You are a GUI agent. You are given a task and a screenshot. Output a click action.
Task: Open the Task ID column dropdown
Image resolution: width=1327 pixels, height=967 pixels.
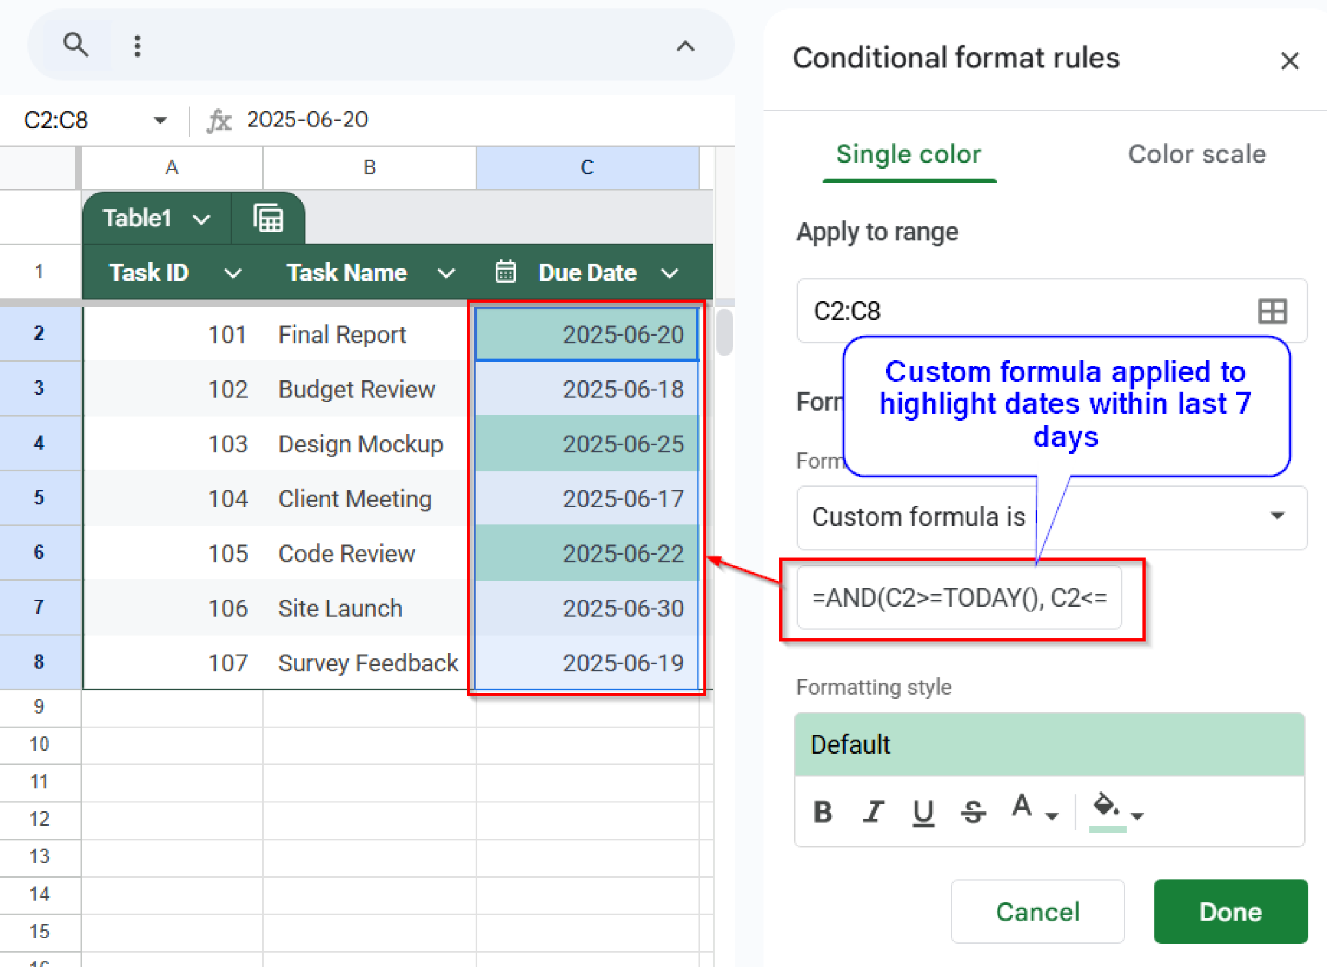[233, 273]
